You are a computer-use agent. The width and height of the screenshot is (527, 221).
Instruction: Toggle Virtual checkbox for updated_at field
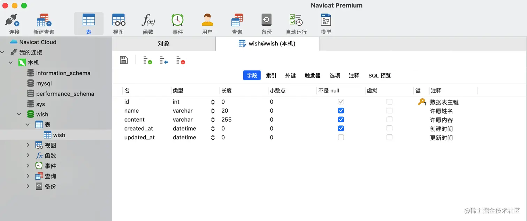pos(389,138)
